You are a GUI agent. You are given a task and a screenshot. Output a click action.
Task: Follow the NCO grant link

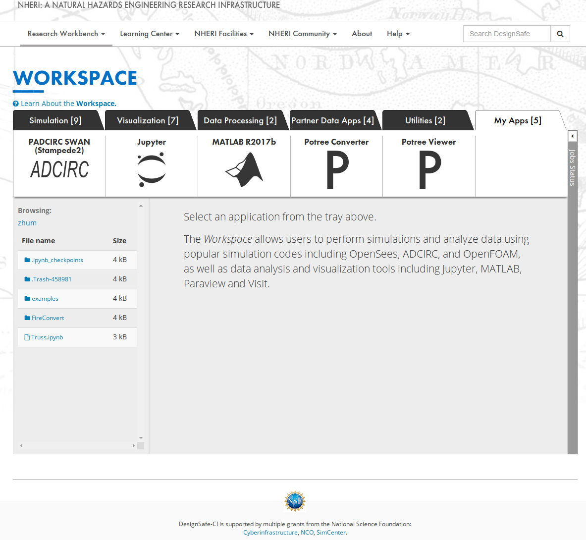pos(307,533)
